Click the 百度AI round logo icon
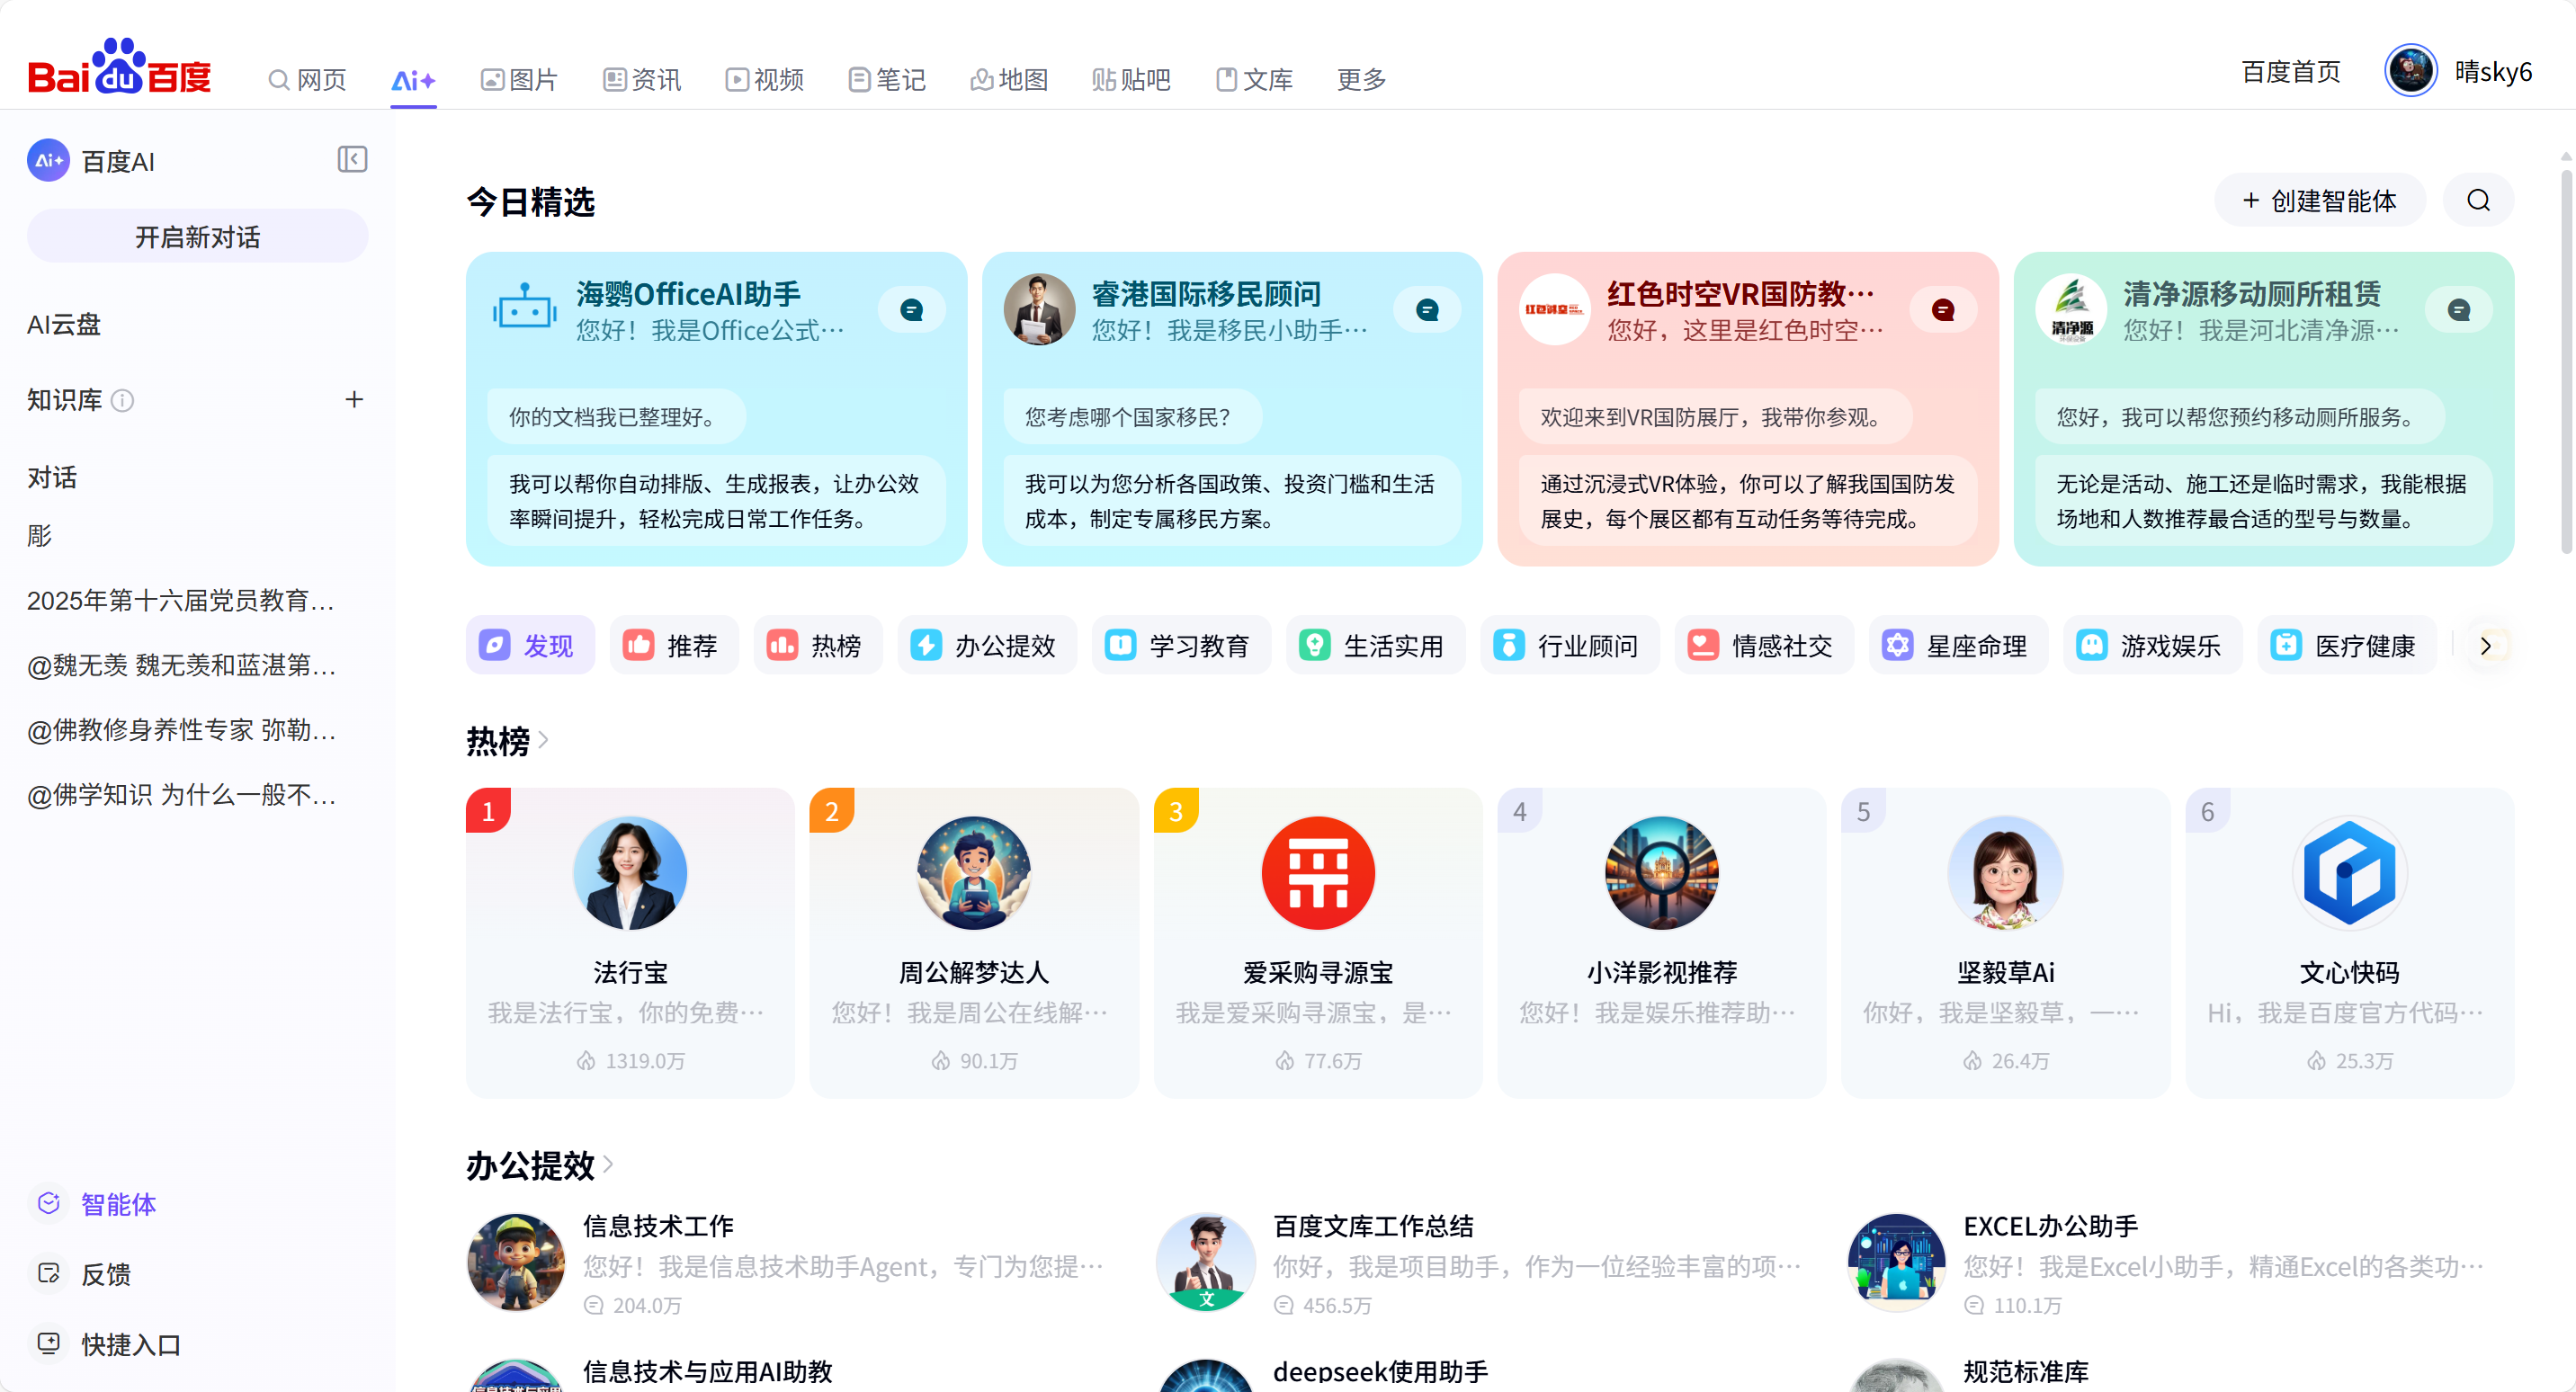 [48, 160]
